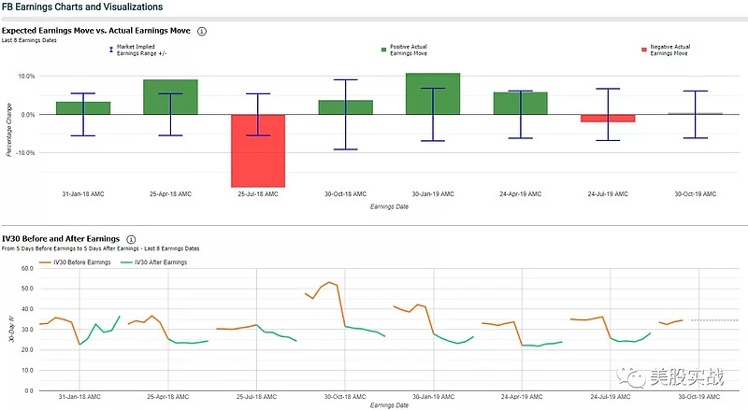Click the '10.0%' axis label in top chart
Image resolution: width=748 pixels, height=410 pixels.
(x=27, y=77)
